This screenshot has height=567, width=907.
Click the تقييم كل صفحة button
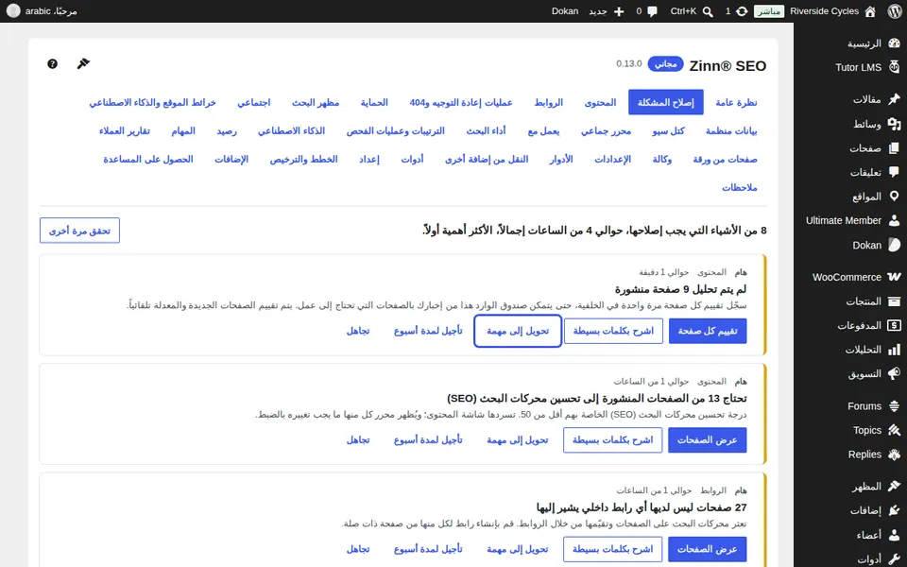[708, 331]
